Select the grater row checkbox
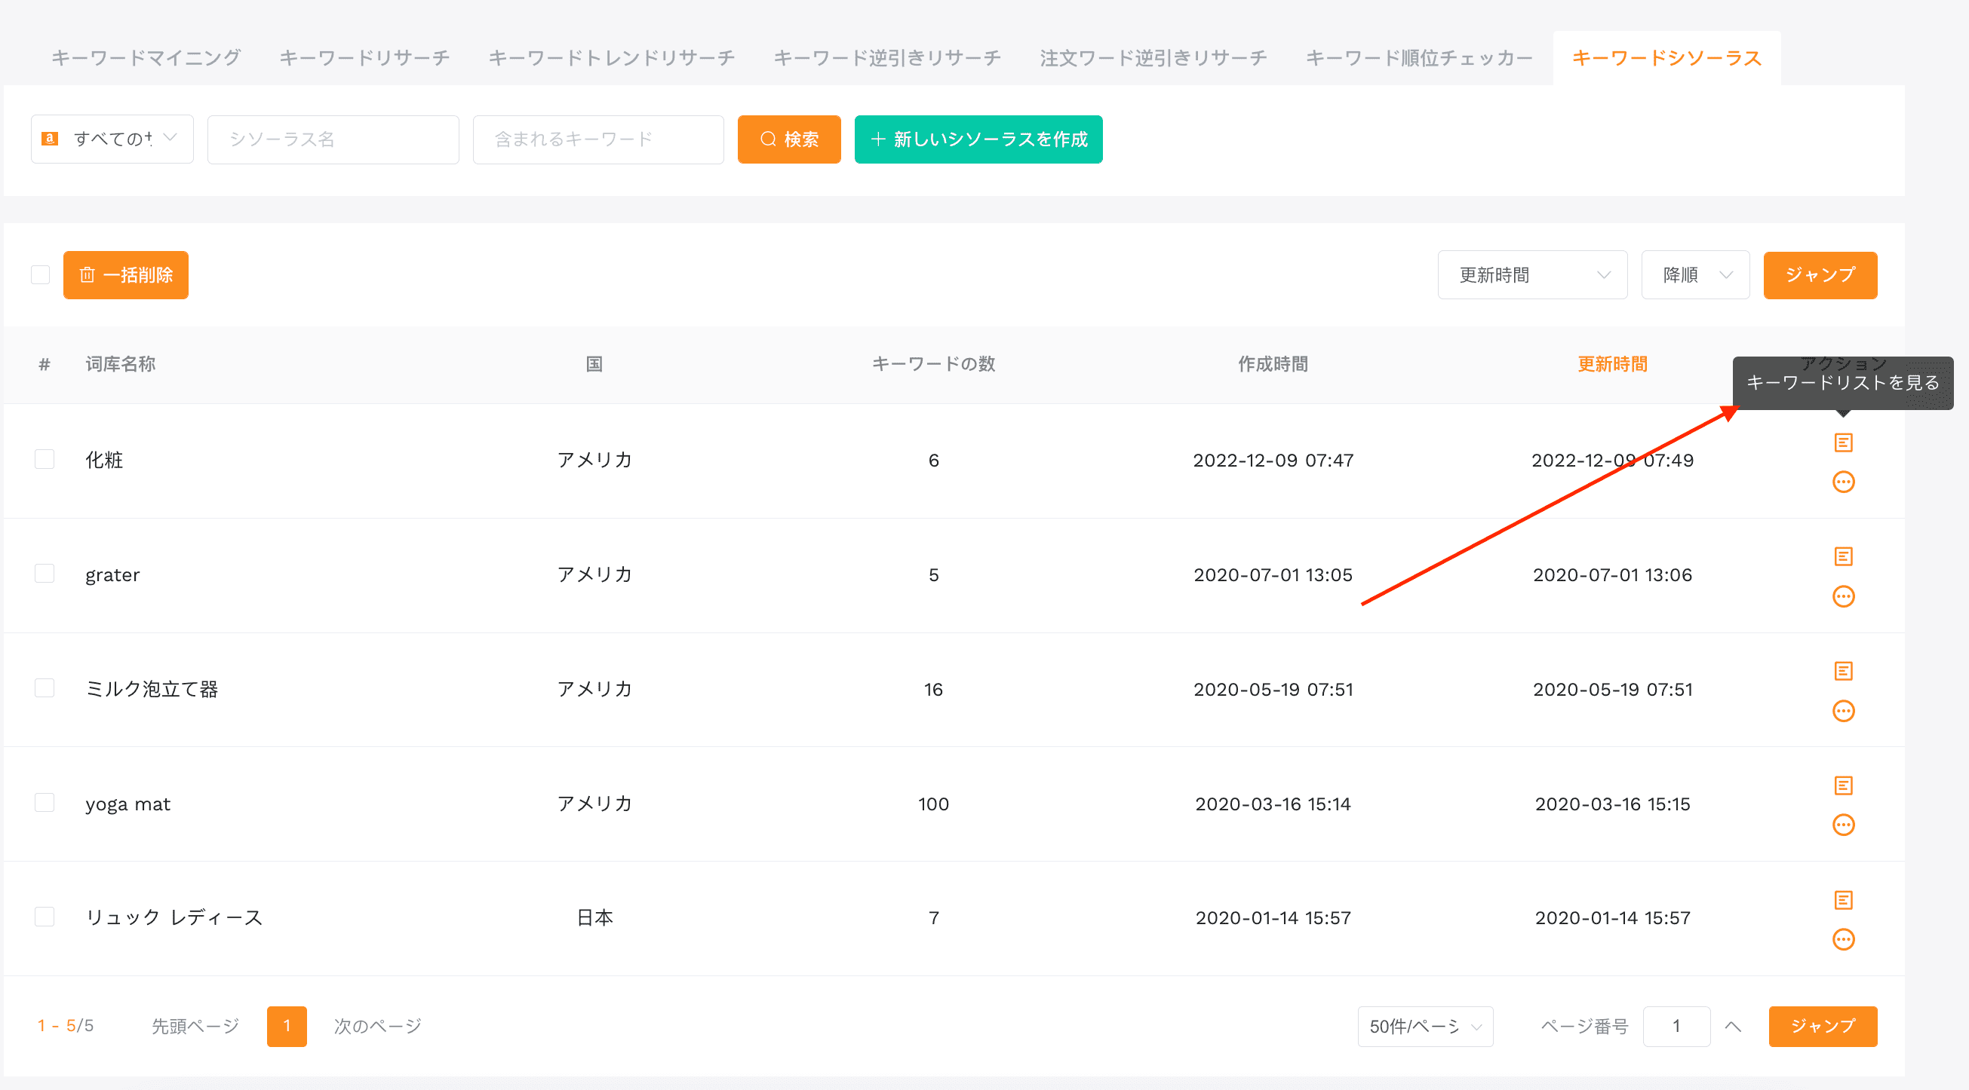Image resolution: width=1969 pixels, height=1090 pixels. (45, 574)
